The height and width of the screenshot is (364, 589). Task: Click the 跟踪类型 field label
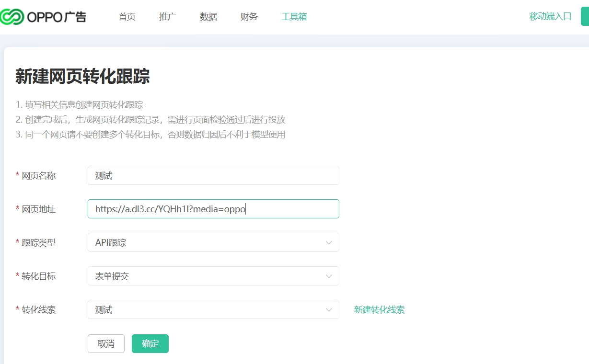(39, 243)
